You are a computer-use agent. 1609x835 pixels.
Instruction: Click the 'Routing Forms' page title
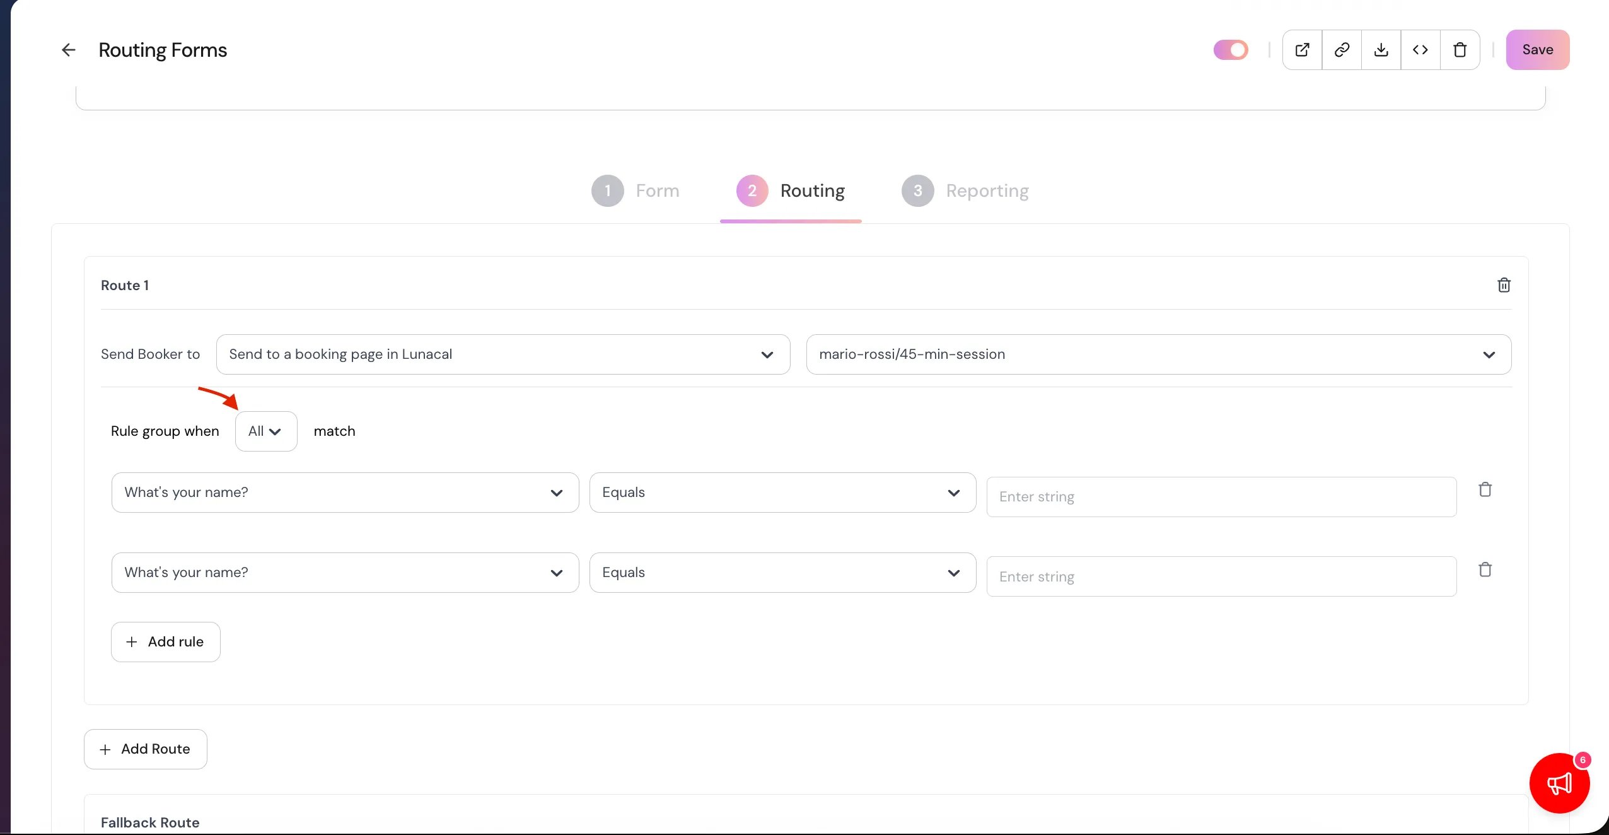[163, 50]
